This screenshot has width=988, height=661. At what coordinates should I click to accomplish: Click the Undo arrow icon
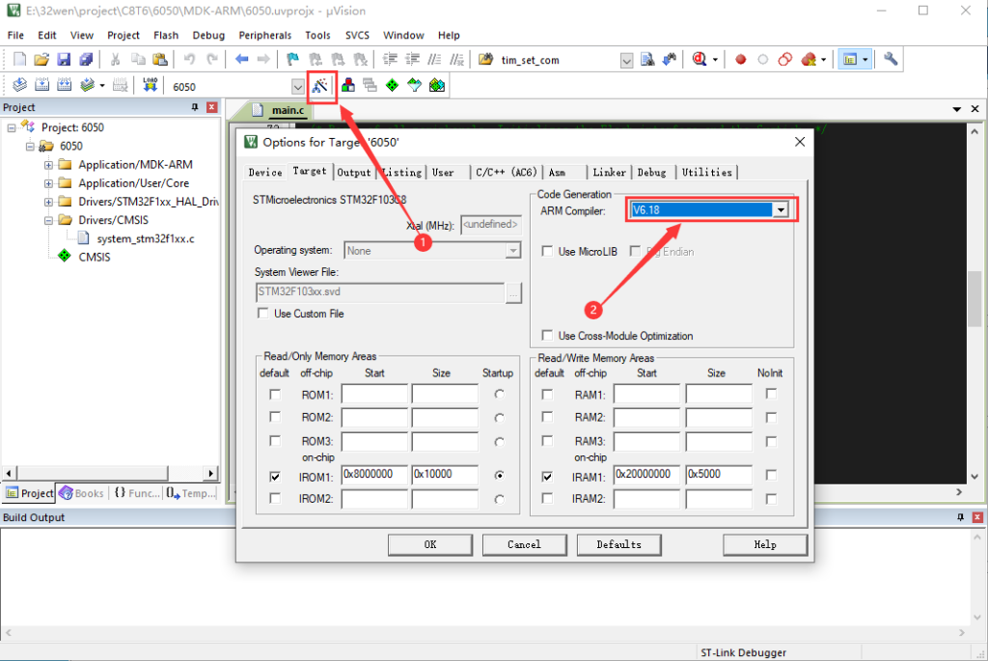[189, 59]
